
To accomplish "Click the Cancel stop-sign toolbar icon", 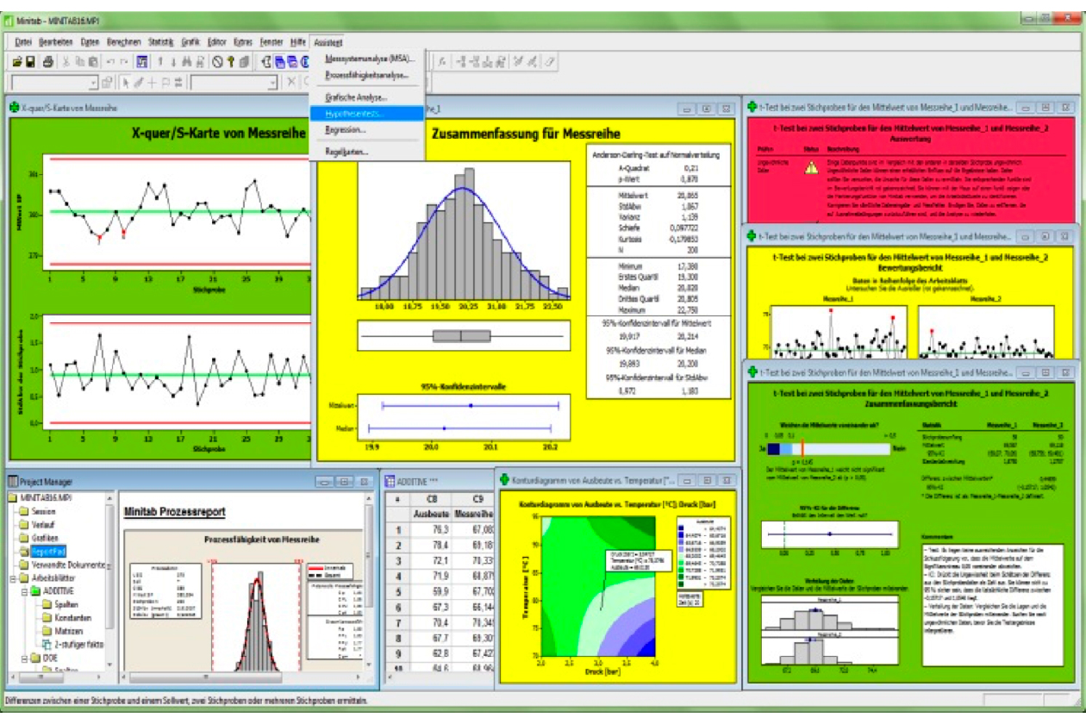I will (x=218, y=61).
